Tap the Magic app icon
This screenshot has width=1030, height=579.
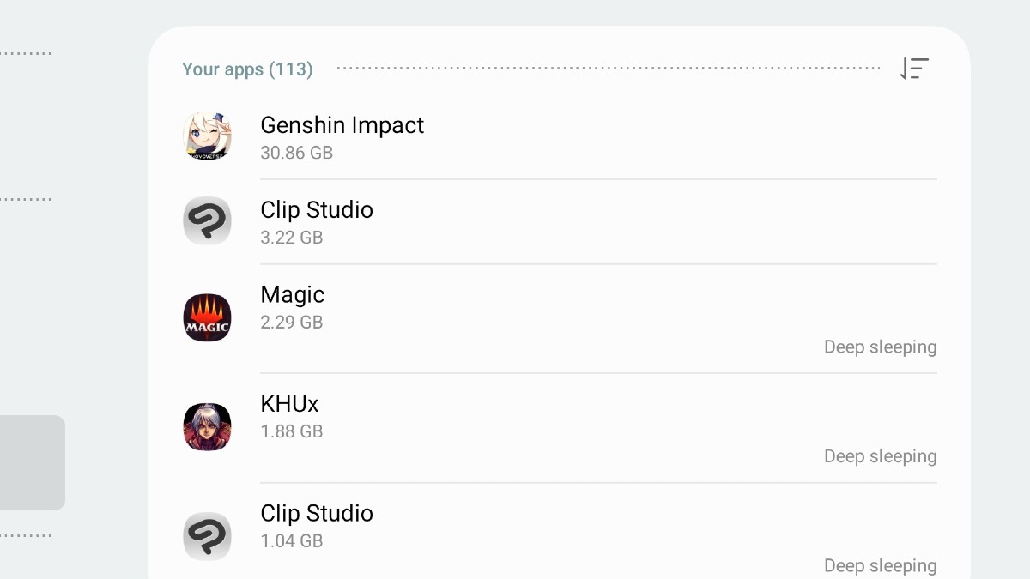(208, 317)
